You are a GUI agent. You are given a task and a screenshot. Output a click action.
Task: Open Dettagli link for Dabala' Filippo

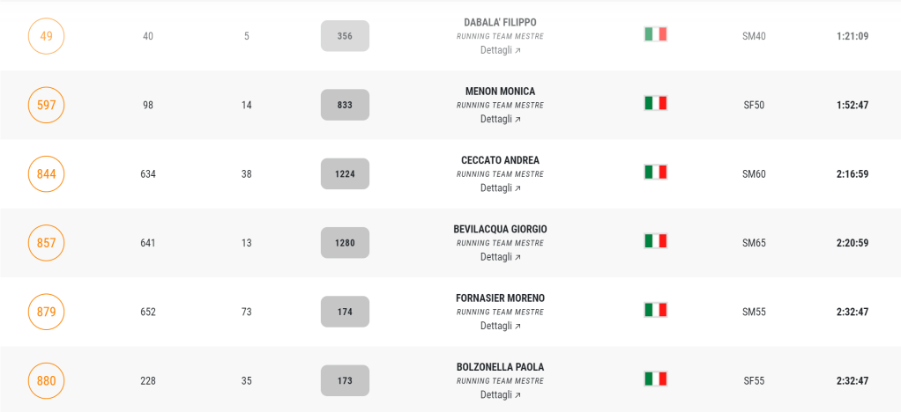pos(500,50)
